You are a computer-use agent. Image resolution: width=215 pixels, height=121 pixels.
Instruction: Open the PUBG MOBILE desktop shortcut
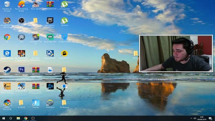21,86
